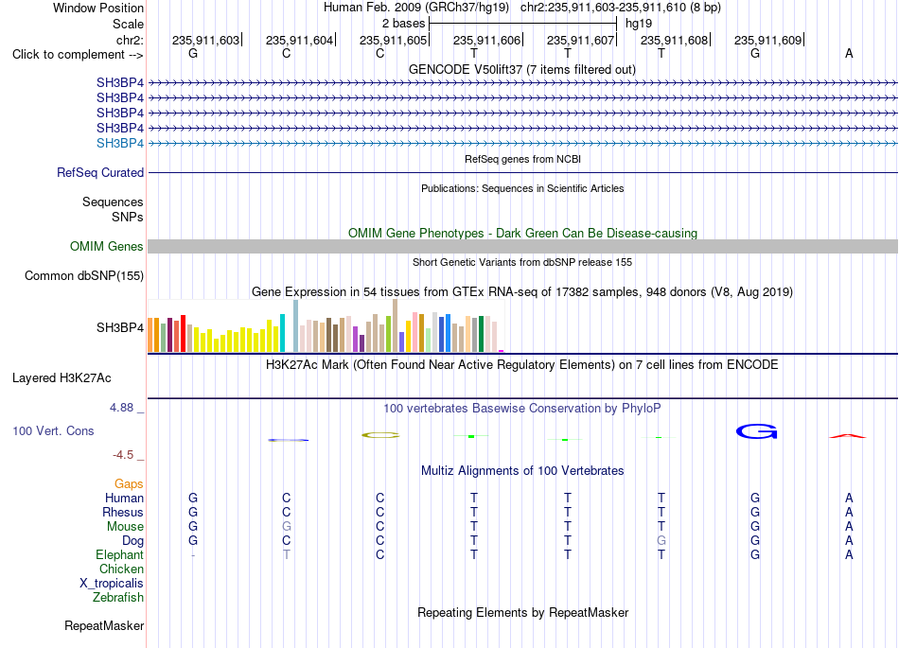Click the 'chr2:' ruler label
This screenshot has width=899, height=648.
130,40
